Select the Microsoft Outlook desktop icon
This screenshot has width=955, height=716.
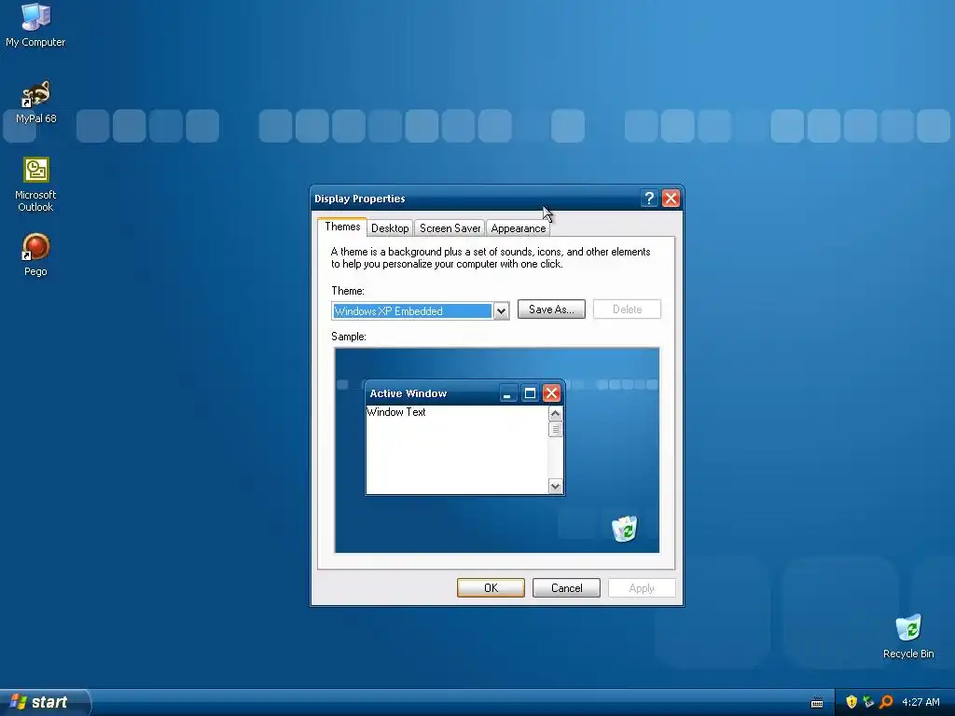click(35, 185)
